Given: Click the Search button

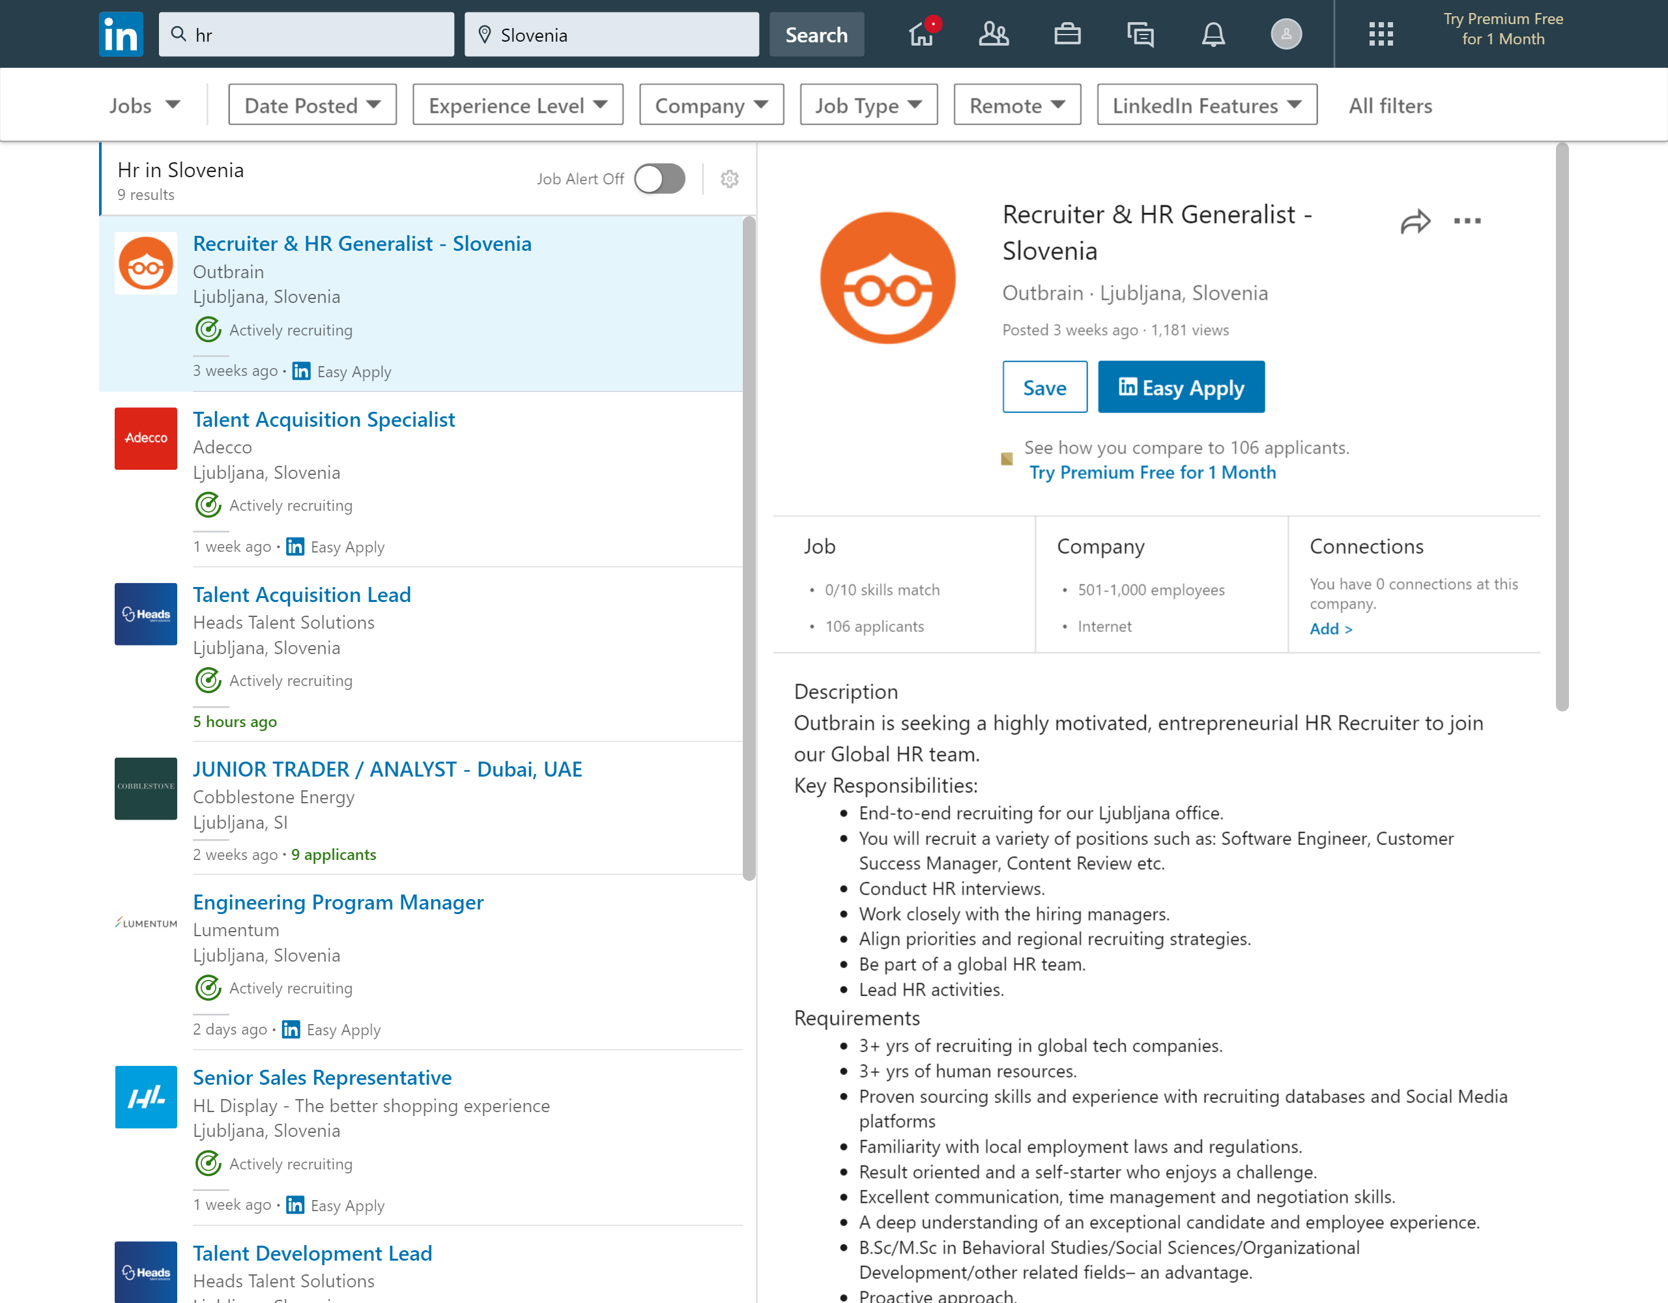Looking at the screenshot, I should pyautogui.click(x=816, y=35).
